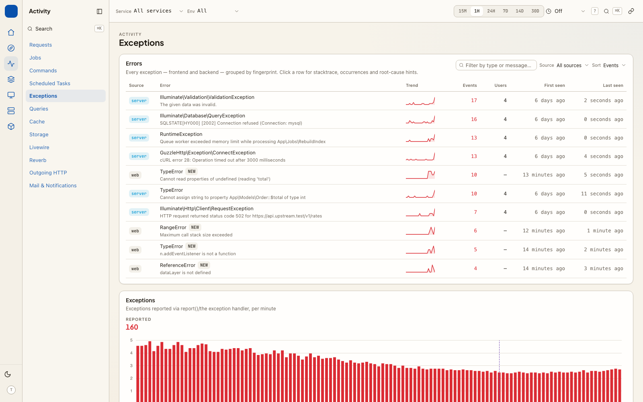Click ValidationException trend sparkline
The height and width of the screenshot is (402, 643).
coord(420,101)
